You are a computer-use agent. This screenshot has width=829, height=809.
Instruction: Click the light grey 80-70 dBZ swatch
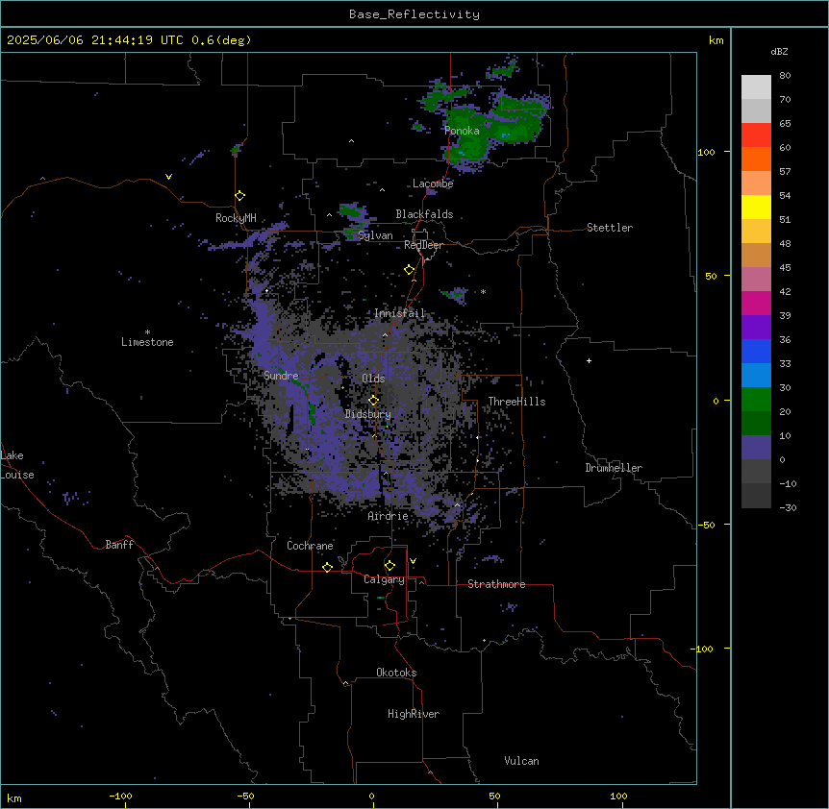click(756, 87)
